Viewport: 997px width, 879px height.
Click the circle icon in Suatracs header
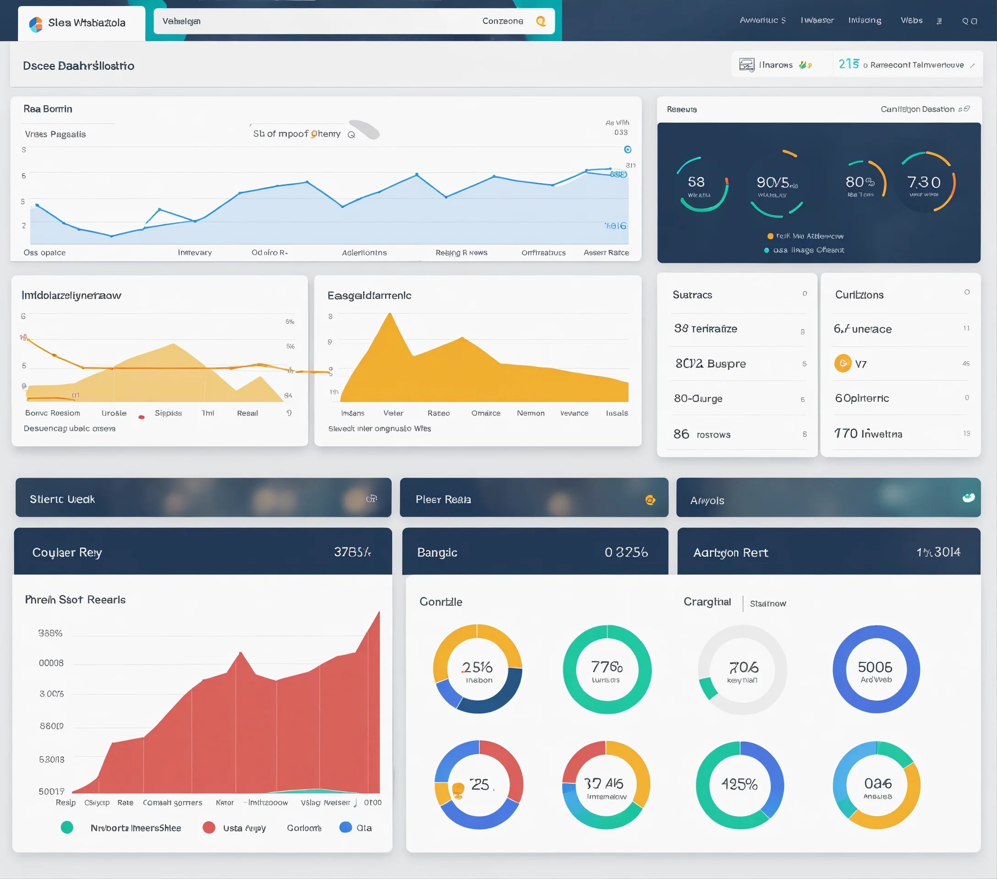coord(805,293)
